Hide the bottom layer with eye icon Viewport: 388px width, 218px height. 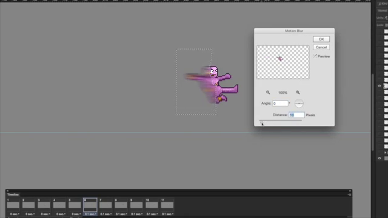pyautogui.click(x=380, y=158)
